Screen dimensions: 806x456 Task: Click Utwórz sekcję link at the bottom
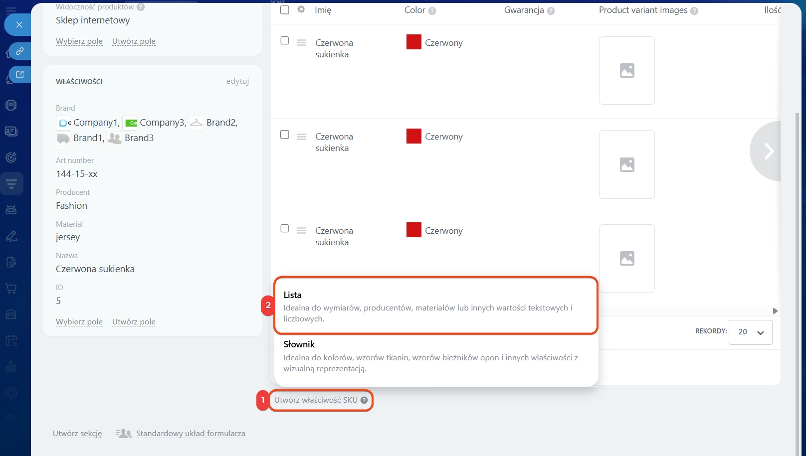(x=77, y=434)
